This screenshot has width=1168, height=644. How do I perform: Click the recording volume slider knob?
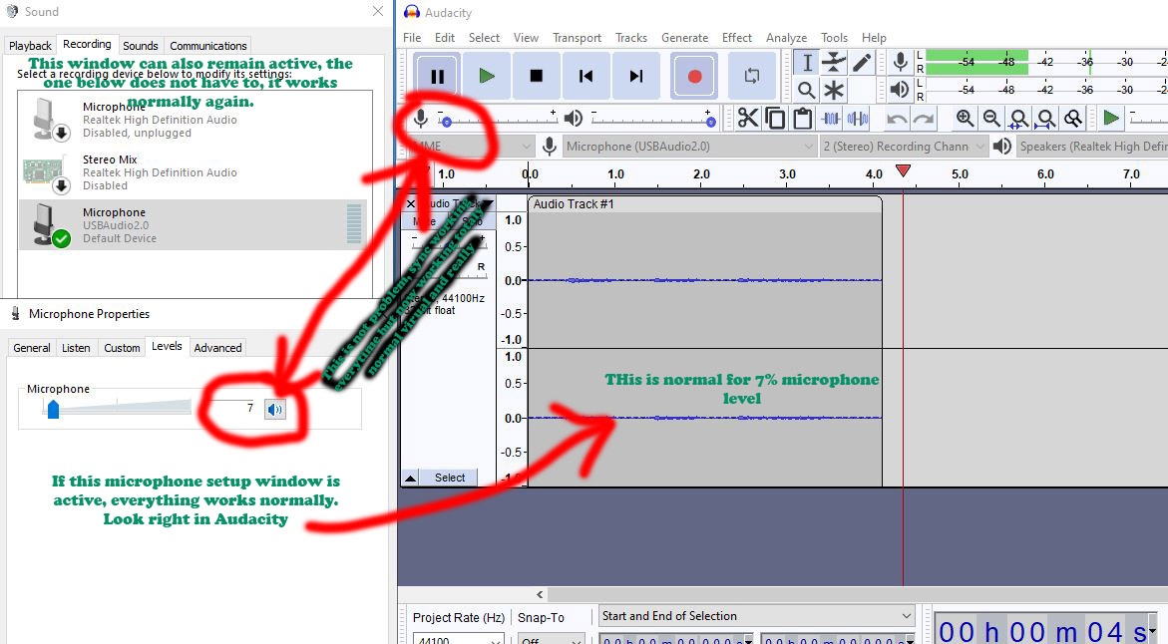coord(446,122)
